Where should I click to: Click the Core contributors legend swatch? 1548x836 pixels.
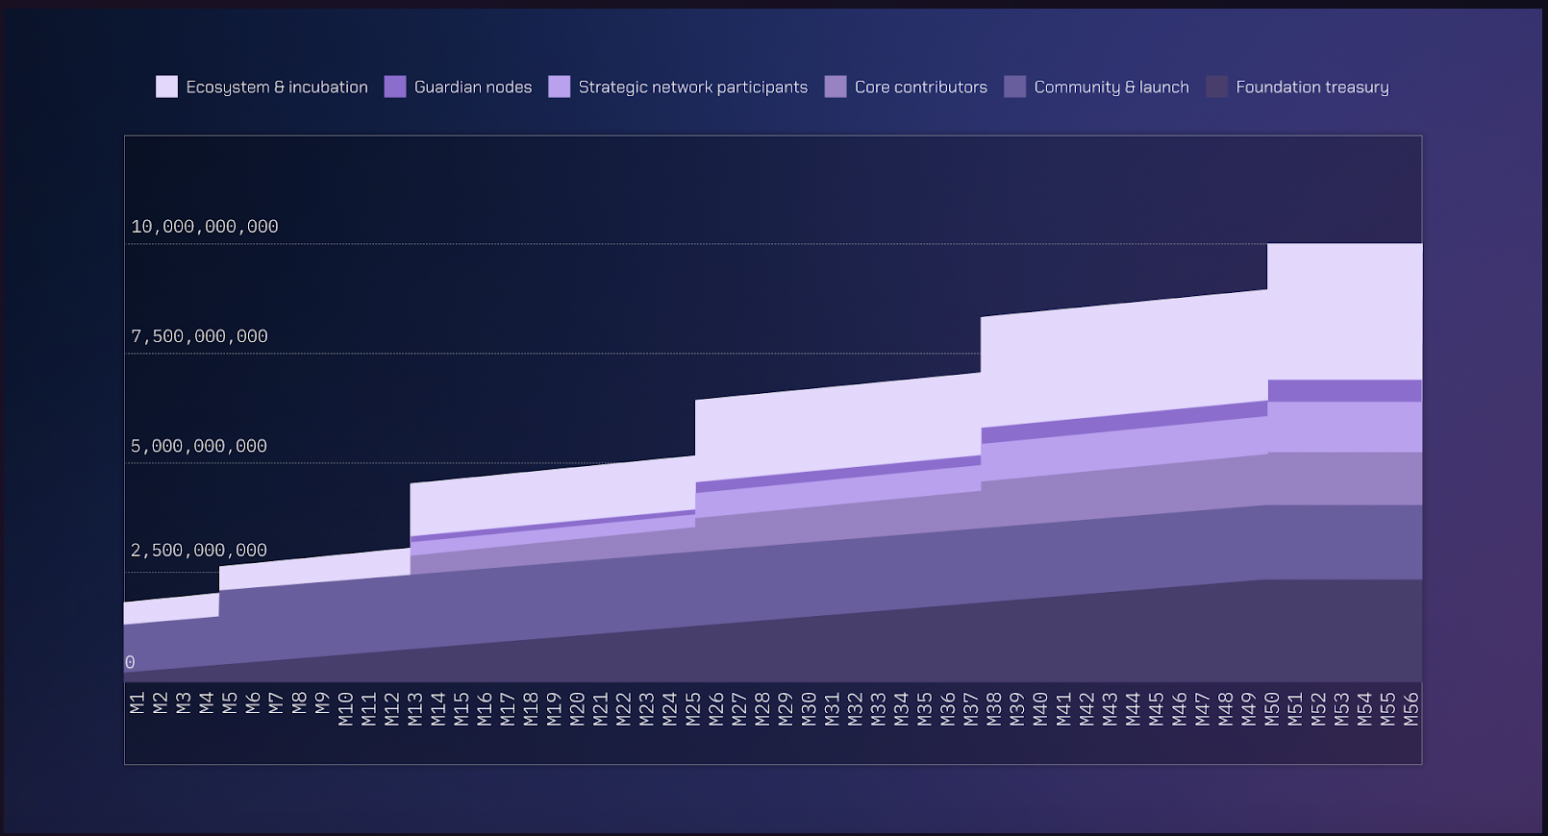click(836, 86)
